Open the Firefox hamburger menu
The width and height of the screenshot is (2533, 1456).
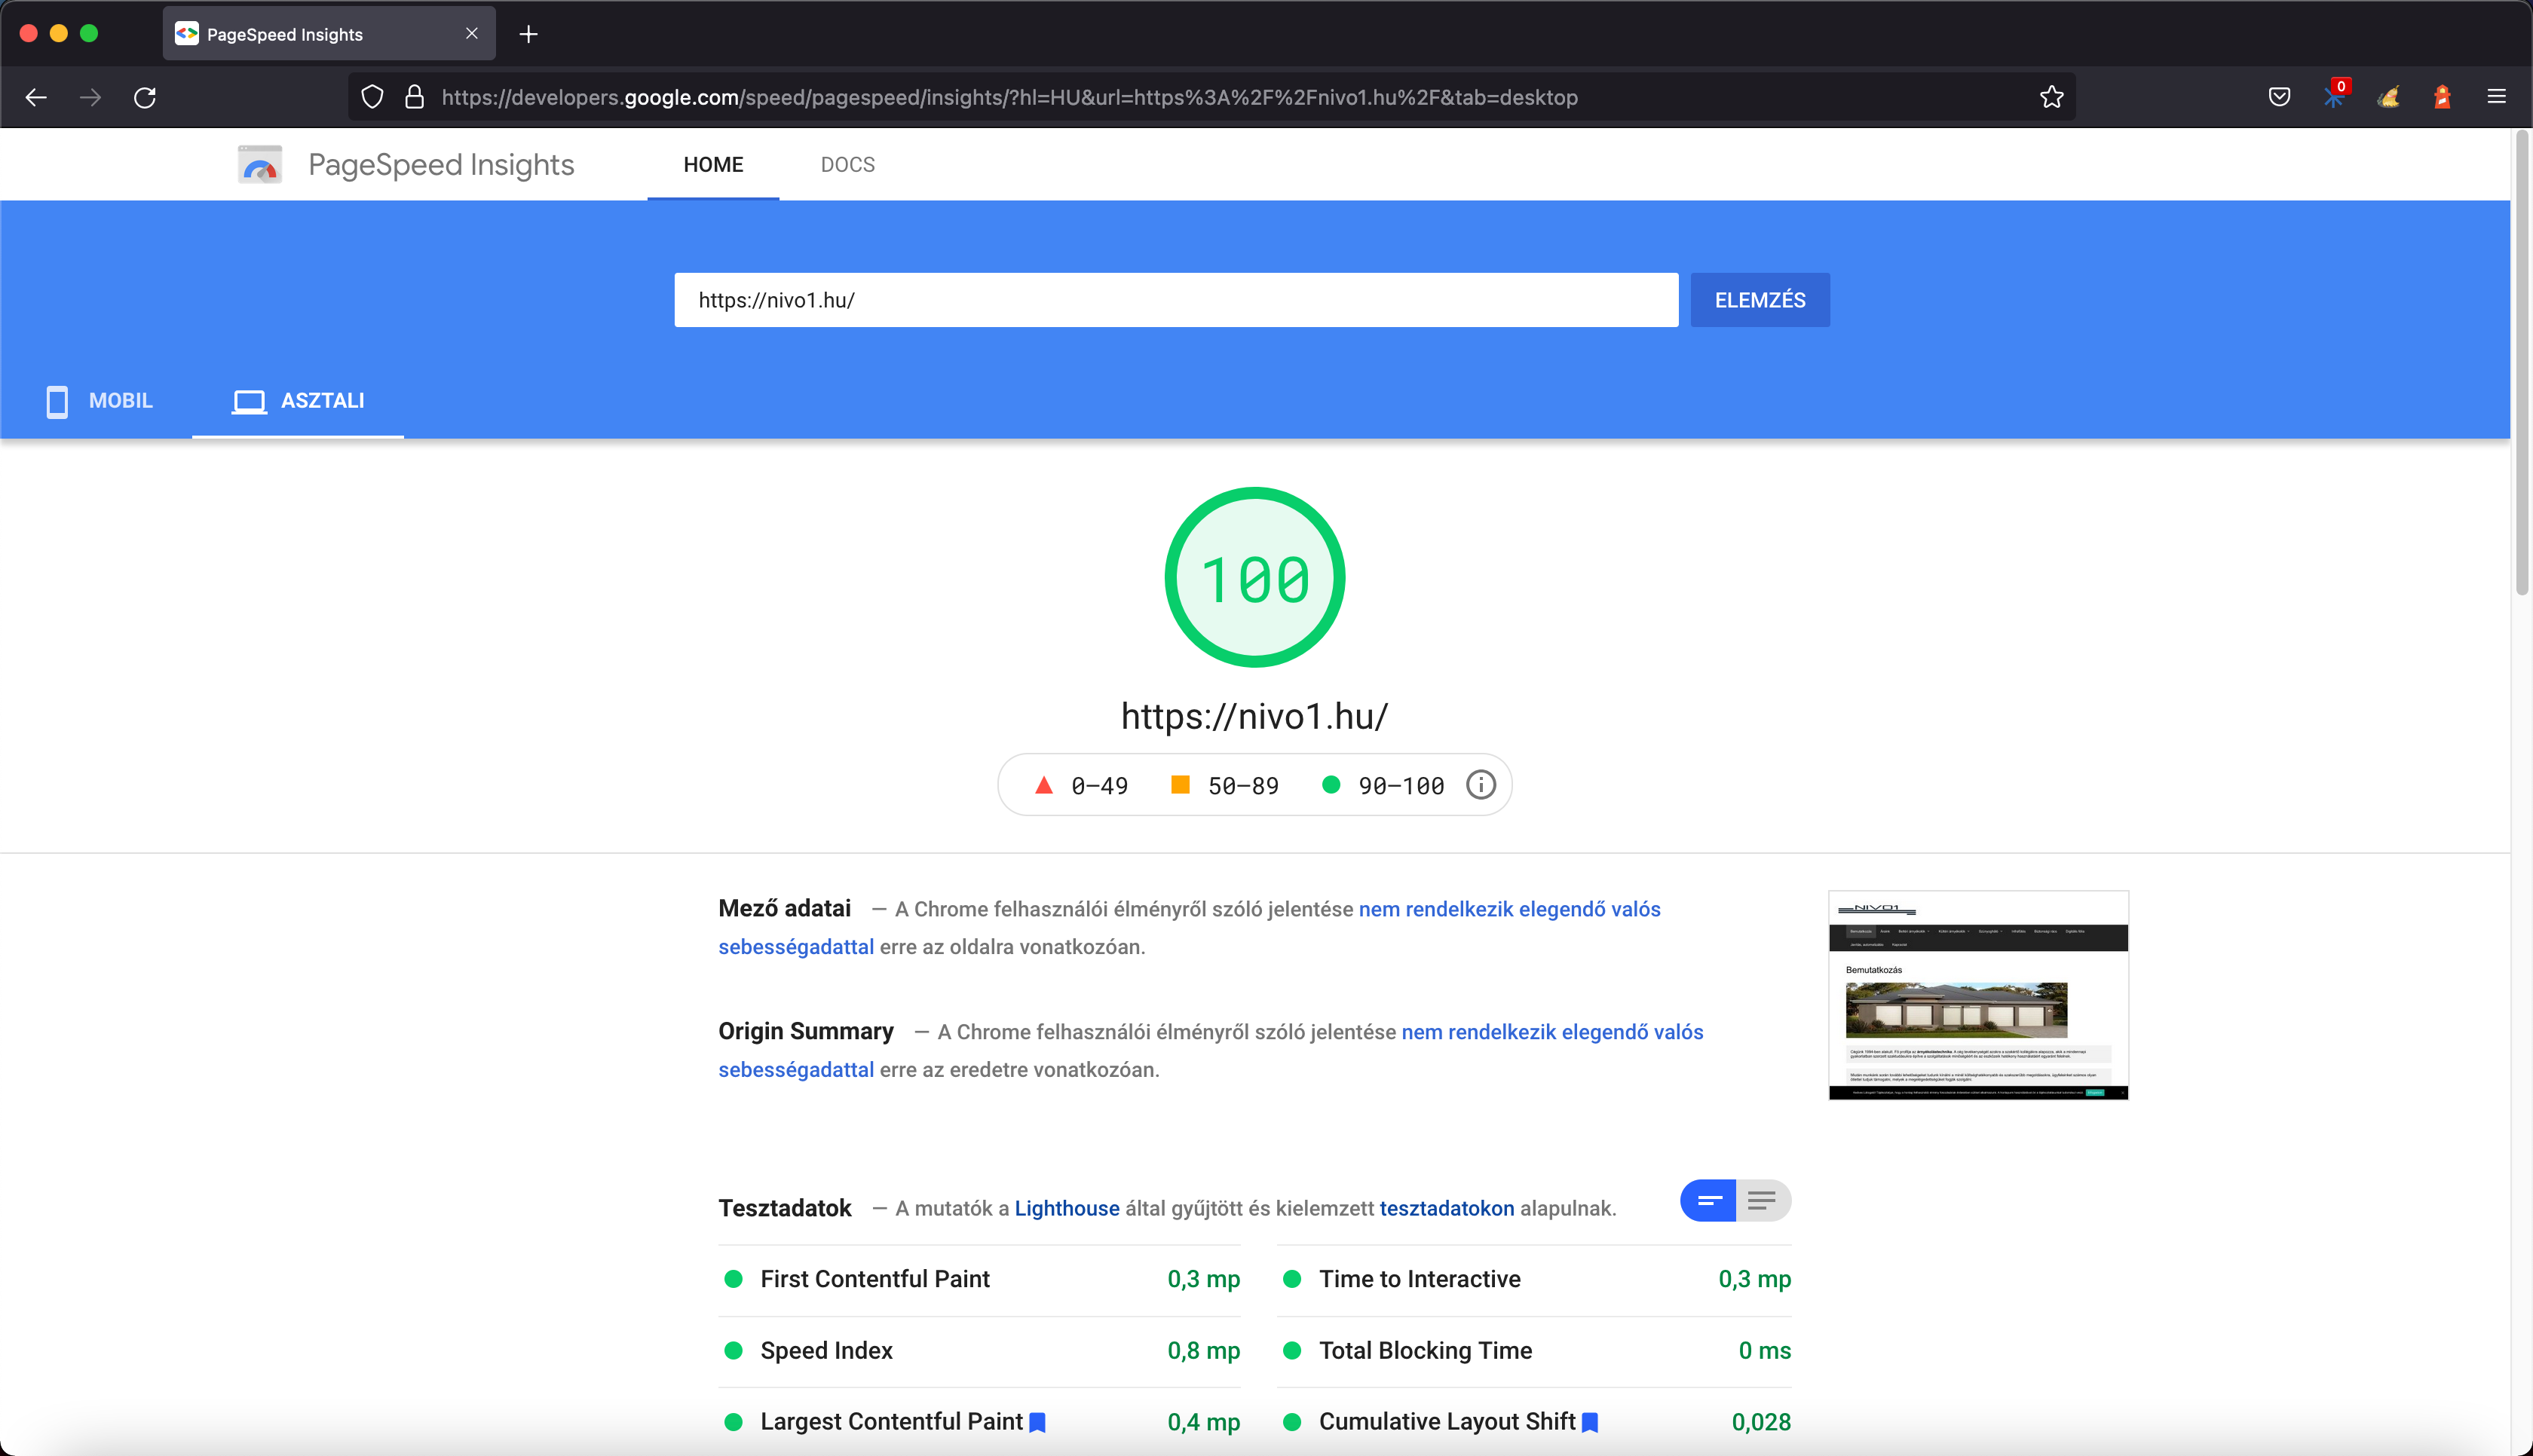(2496, 97)
